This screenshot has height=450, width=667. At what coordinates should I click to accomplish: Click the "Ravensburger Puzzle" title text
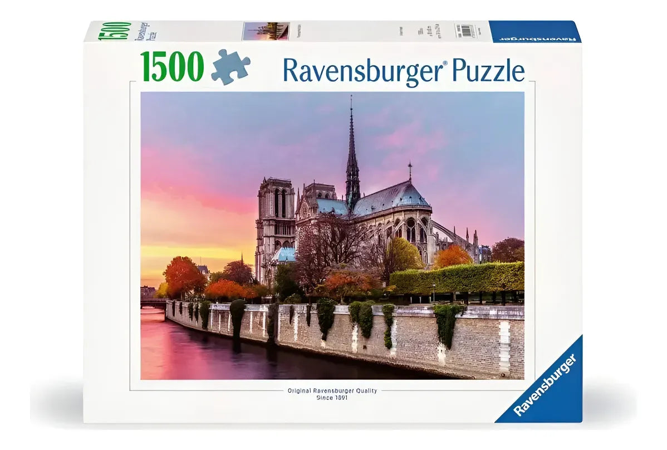coord(404,71)
